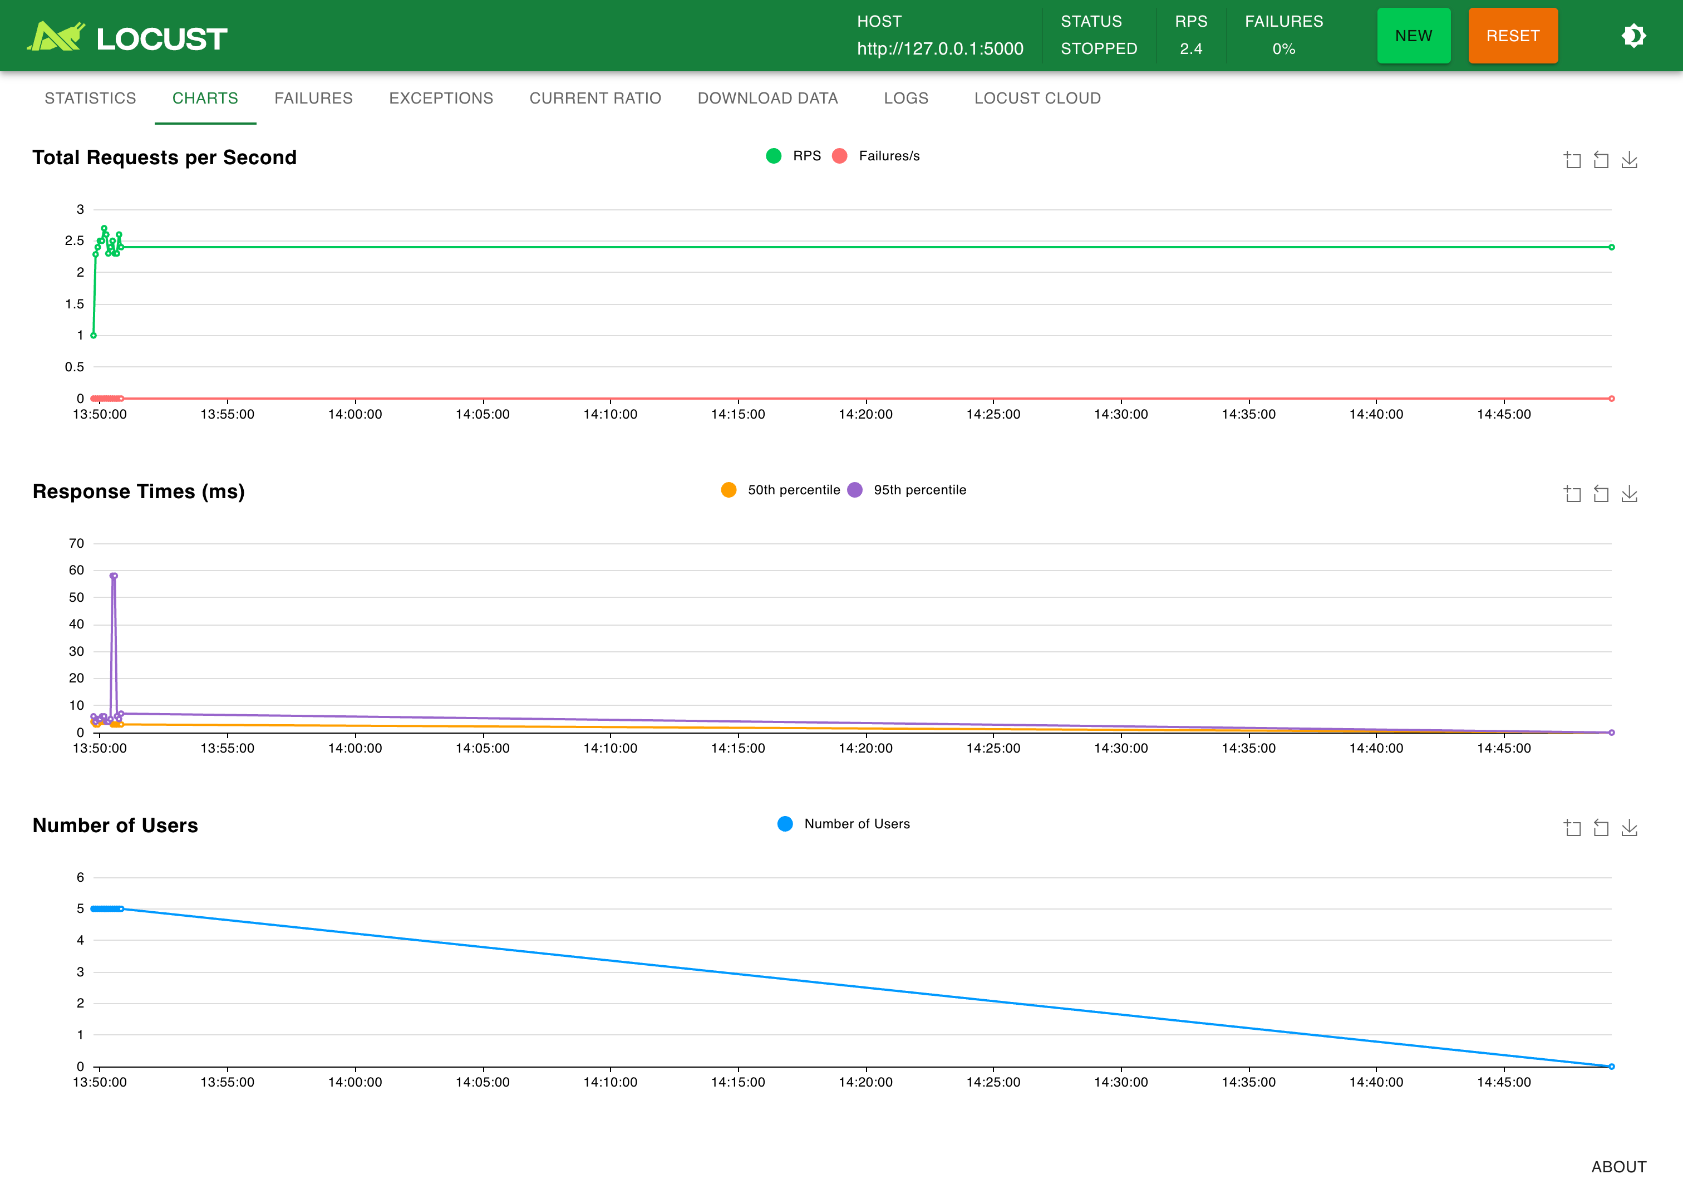1683x1189 pixels.
Task: Download the Number of Users chart
Action: coord(1630,827)
